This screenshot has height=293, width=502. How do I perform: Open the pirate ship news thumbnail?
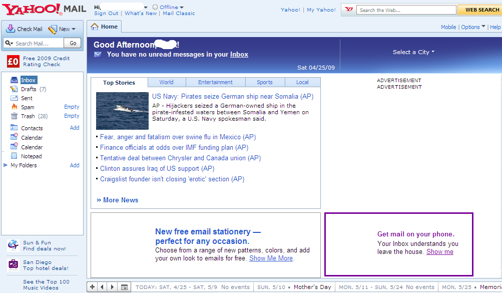pyautogui.click(x=122, y=111)
